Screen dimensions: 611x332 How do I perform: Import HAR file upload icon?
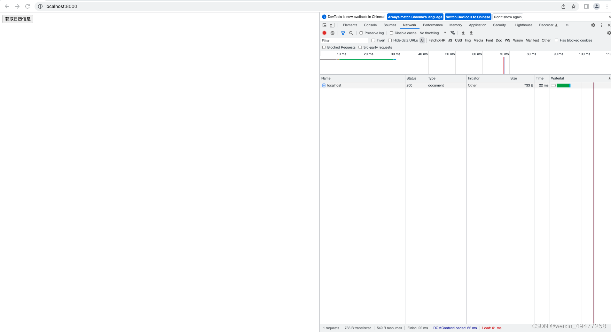[463, 33]
